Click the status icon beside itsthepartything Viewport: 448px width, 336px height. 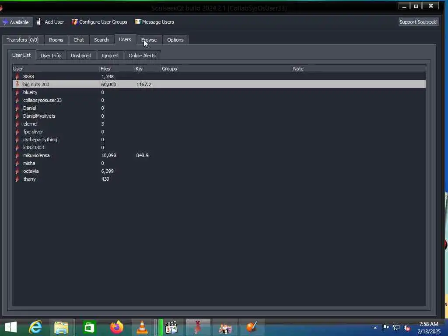click(x=17, y=140)
